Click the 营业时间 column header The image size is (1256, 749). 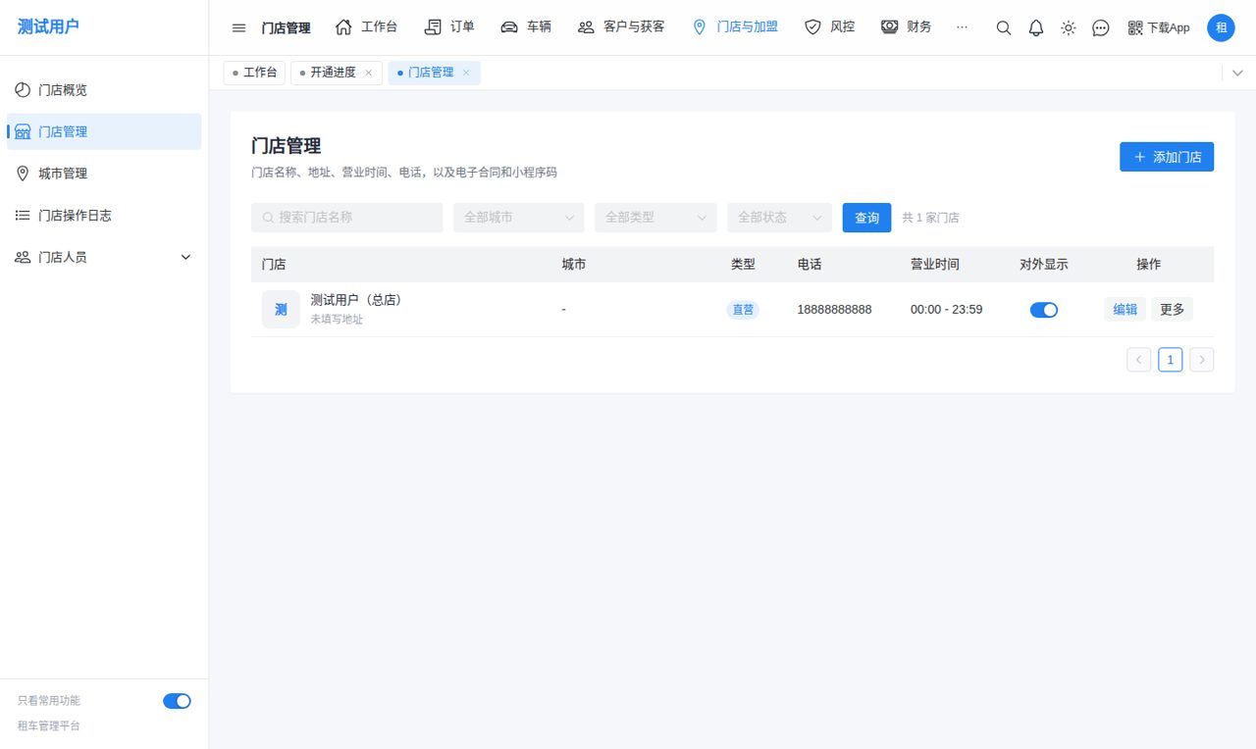(x=935, y=265)
